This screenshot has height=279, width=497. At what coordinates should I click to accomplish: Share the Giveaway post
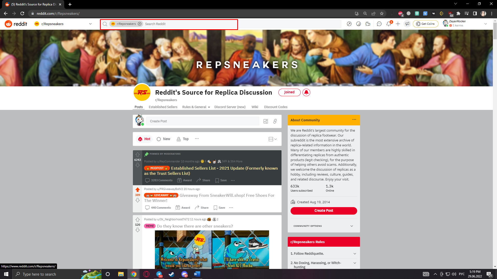201,208
